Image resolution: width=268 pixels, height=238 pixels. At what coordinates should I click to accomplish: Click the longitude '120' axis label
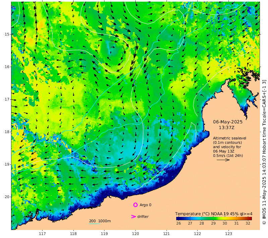135,234
